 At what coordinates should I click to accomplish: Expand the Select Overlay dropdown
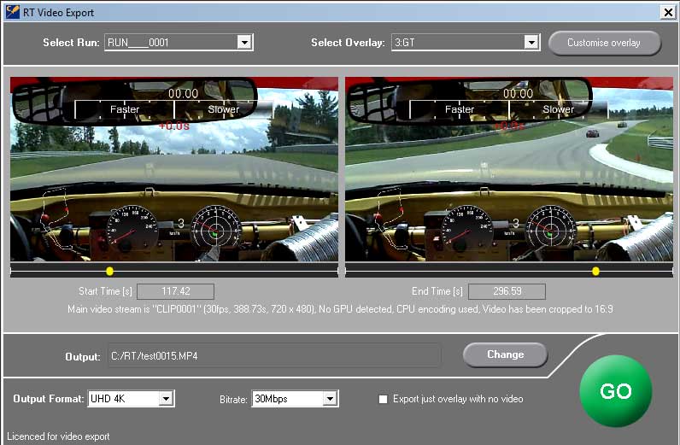[x=531, y=42]
